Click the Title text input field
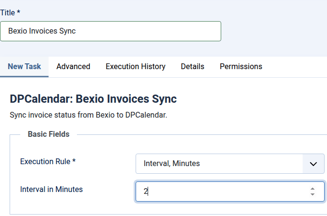Image resolution: width=327 pixels, height=216 pixels. (x=111, y=31)
